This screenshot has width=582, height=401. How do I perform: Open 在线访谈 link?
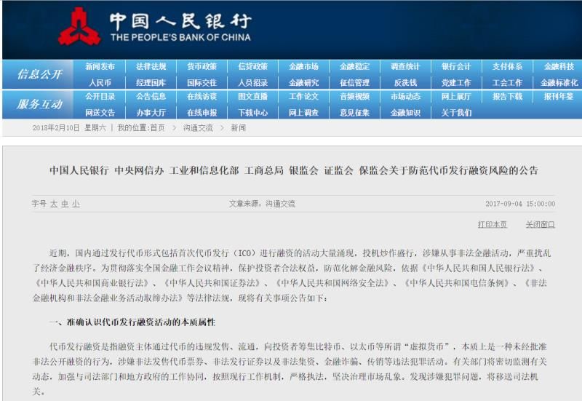pos(202,97)
